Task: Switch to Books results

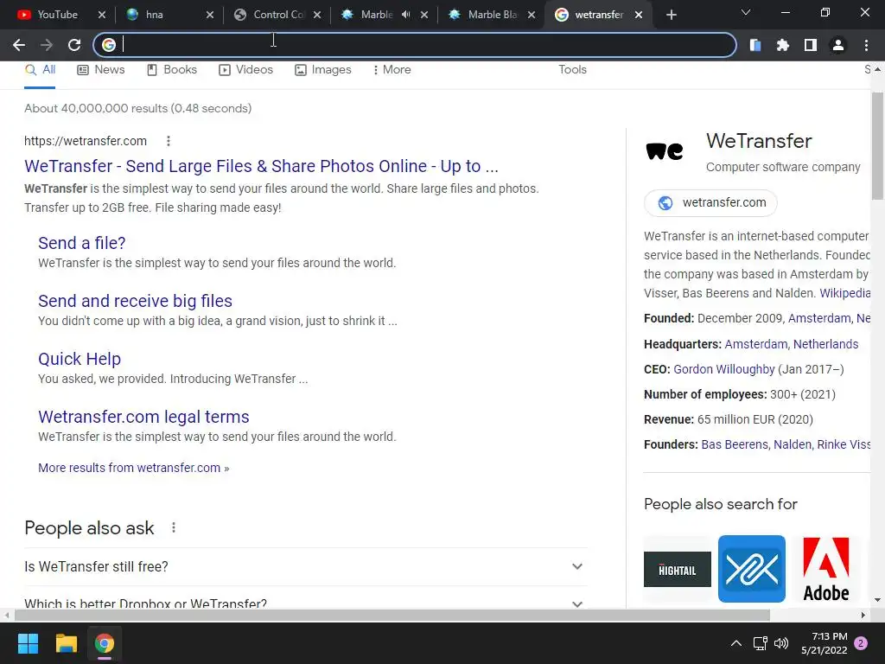Action: [172, 69]
